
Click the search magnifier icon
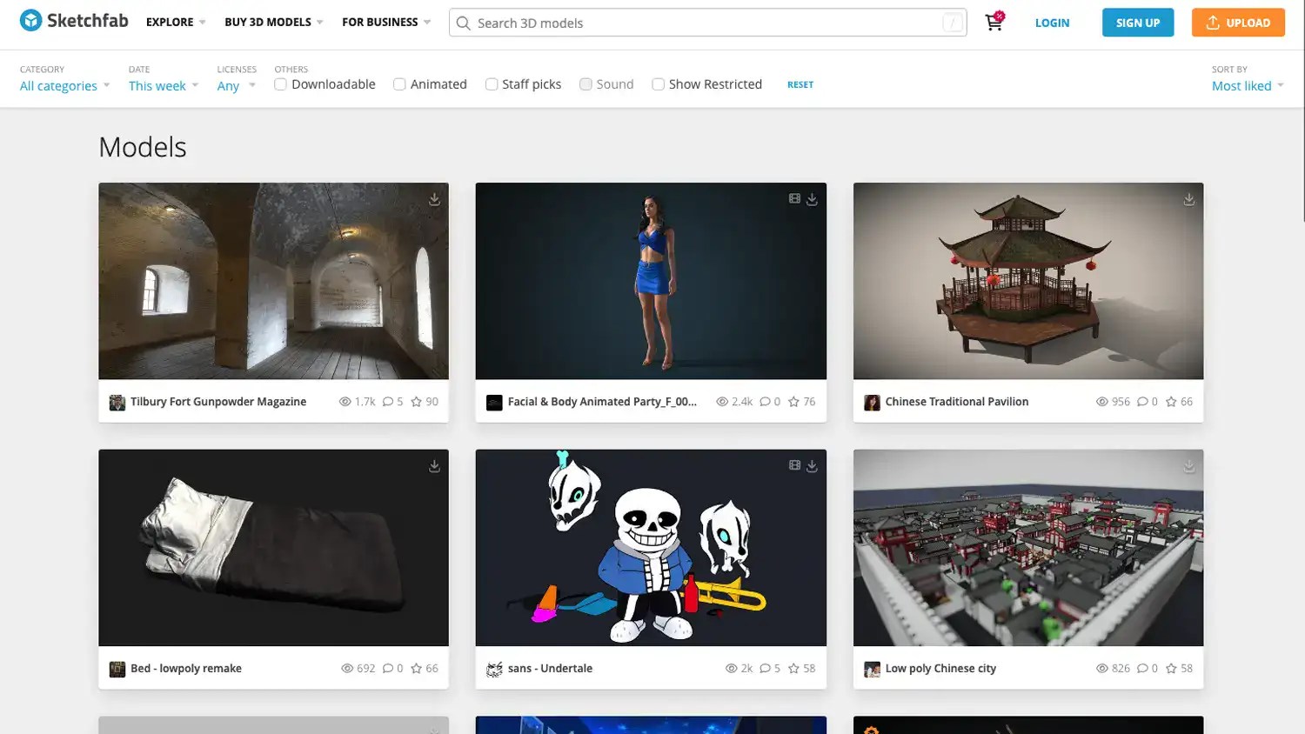click(x=464, y=23)
